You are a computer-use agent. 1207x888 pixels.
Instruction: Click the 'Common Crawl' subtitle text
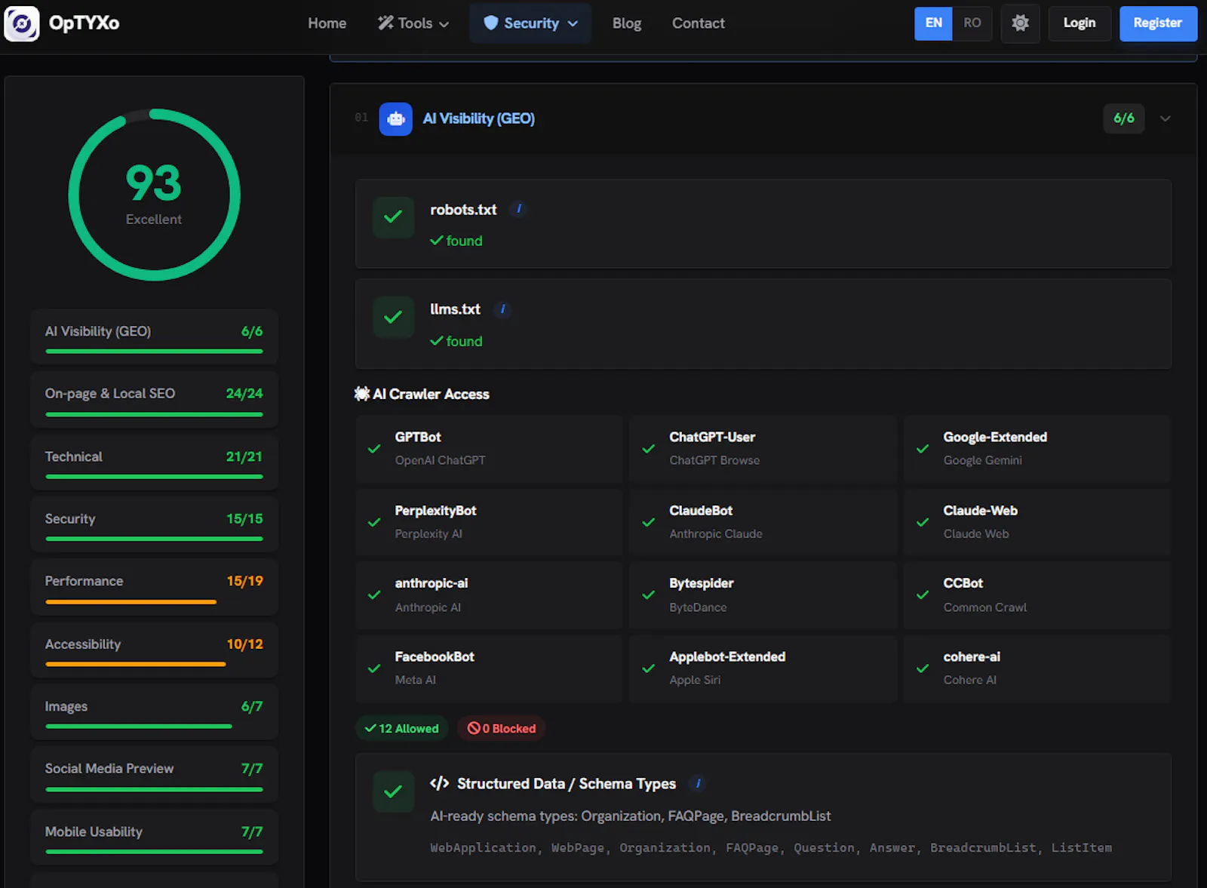tap(984, 607)
